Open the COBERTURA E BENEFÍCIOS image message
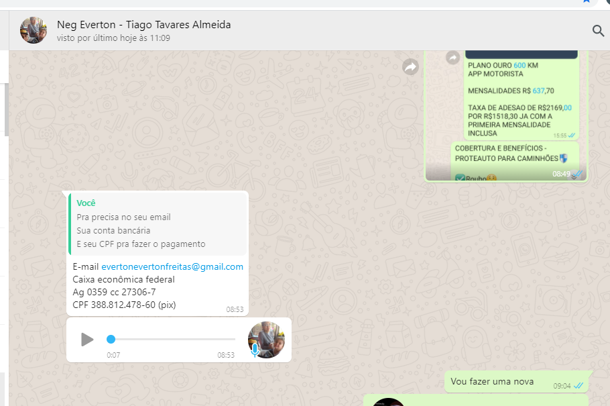 (x=507, y=162)
